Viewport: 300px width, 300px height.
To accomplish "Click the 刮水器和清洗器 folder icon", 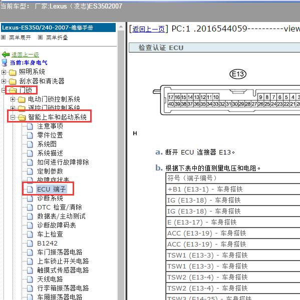I will coord(13,81).
